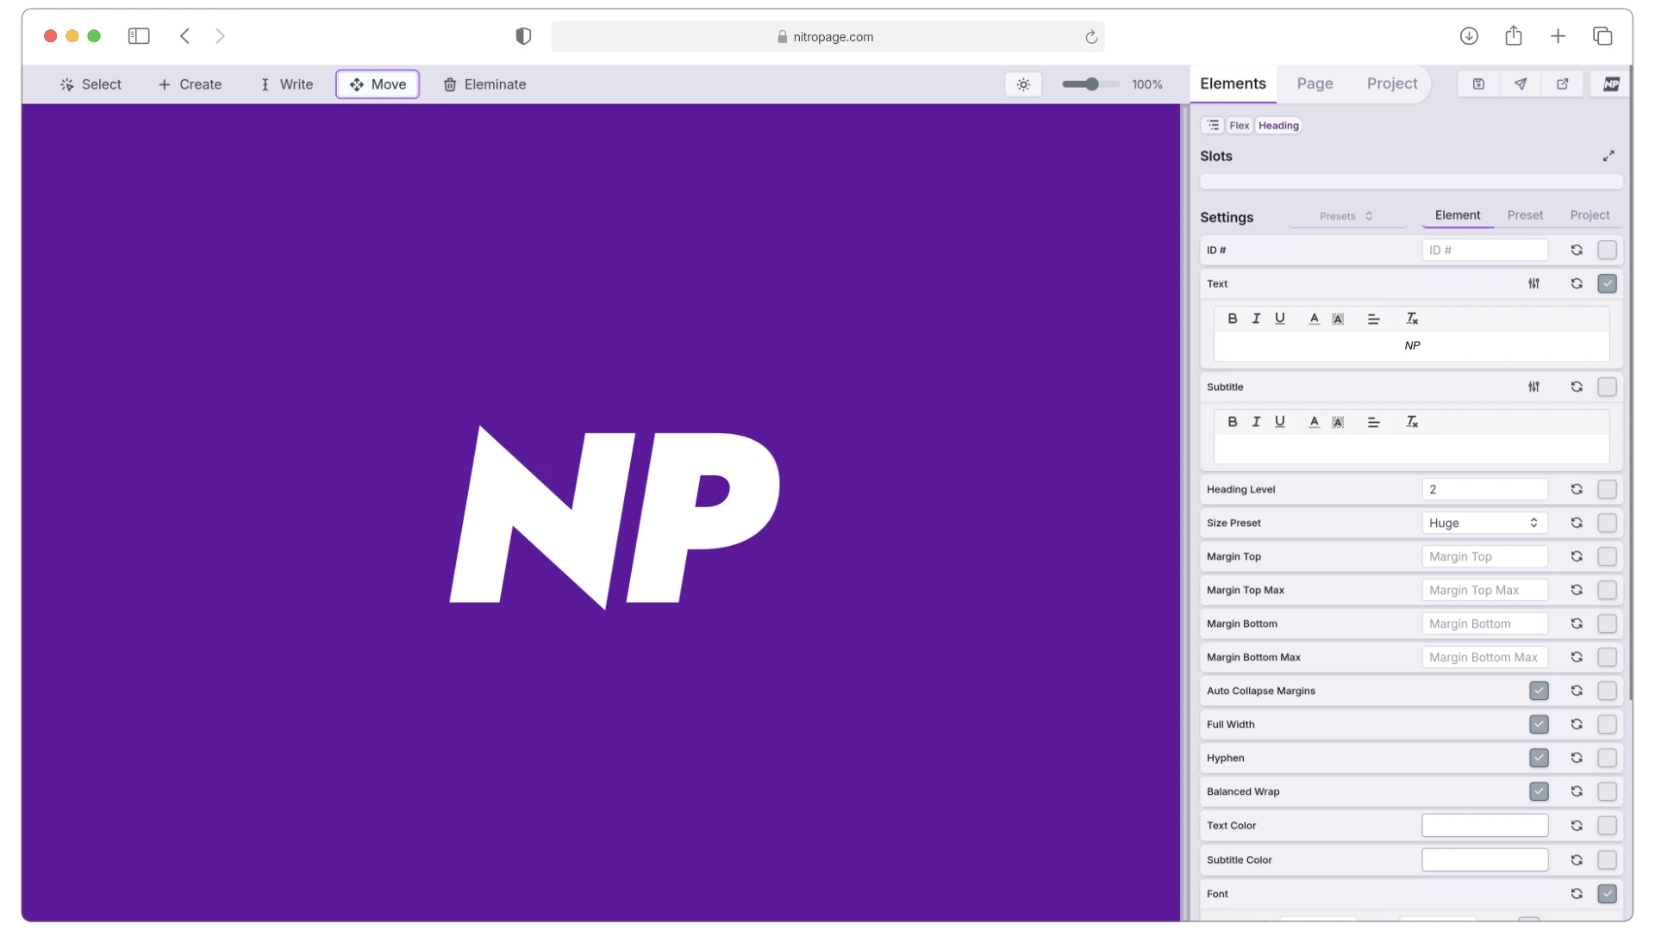Click the Italic formatting icon

(1255, 318)
